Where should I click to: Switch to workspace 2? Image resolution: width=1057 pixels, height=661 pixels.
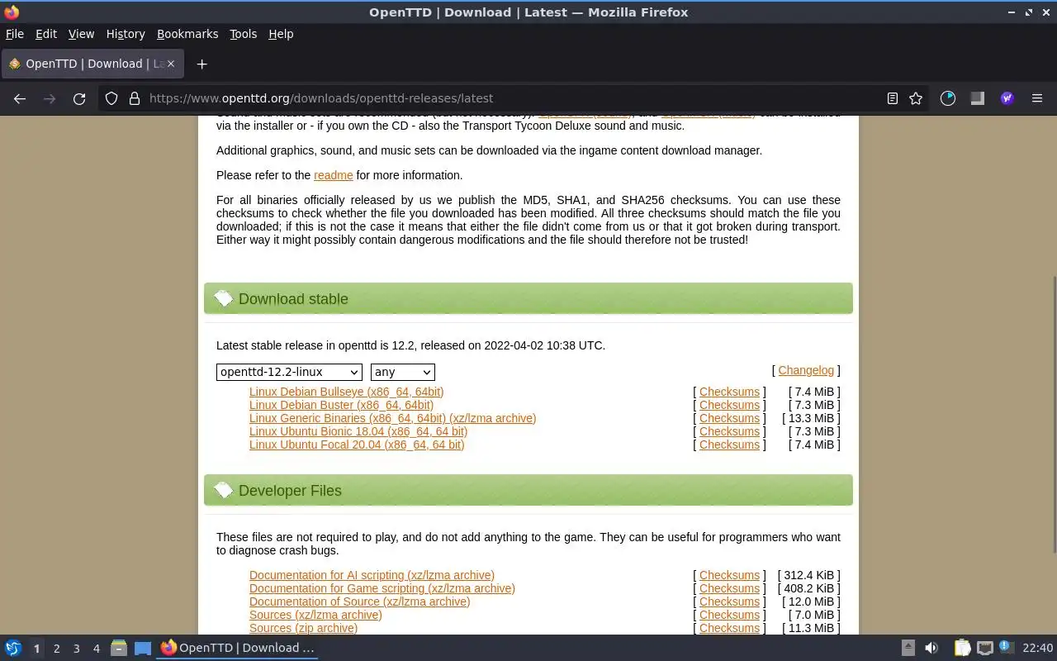click(x=56, y=649)
